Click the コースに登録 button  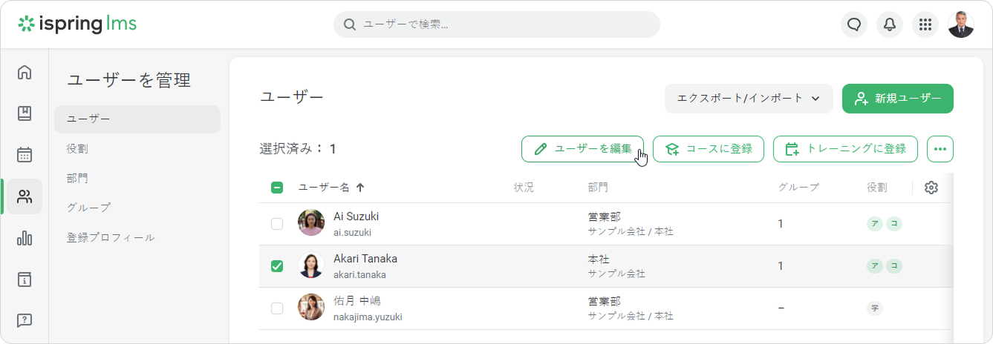(709, 149)
